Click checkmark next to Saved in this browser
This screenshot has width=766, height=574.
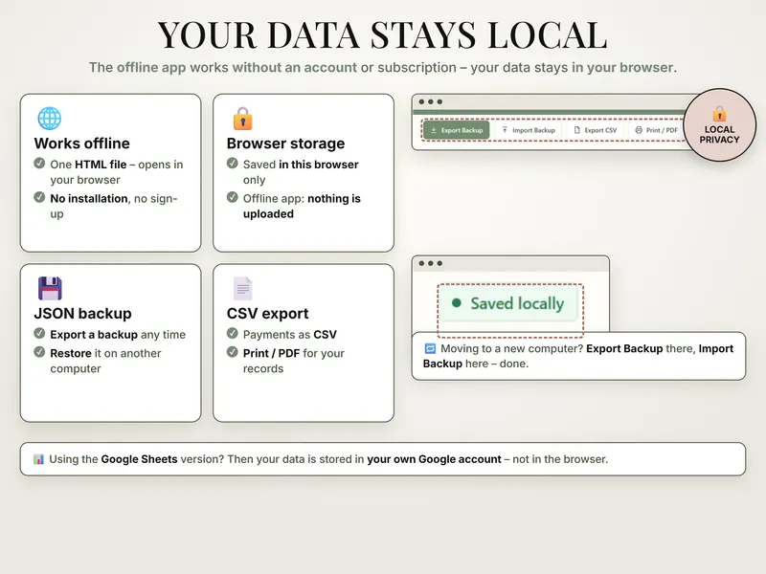[x=233, y=163]
